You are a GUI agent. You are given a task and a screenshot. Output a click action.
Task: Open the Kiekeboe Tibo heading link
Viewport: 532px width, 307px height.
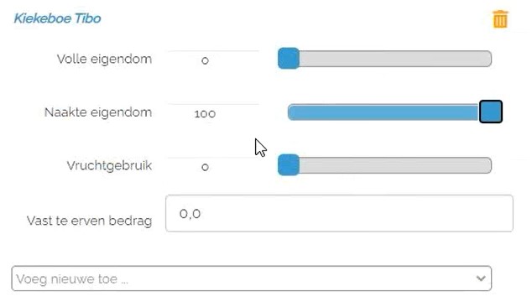(x=57, y=18)
